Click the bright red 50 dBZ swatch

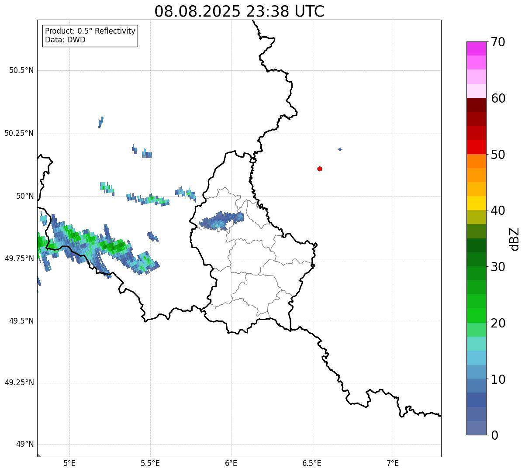(476, 147)
